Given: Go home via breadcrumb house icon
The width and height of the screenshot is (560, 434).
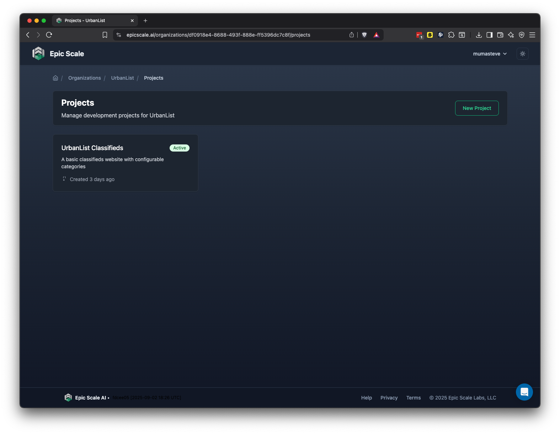Looking at the screenshot, I should pyautogui.click(x=55, y=78).
